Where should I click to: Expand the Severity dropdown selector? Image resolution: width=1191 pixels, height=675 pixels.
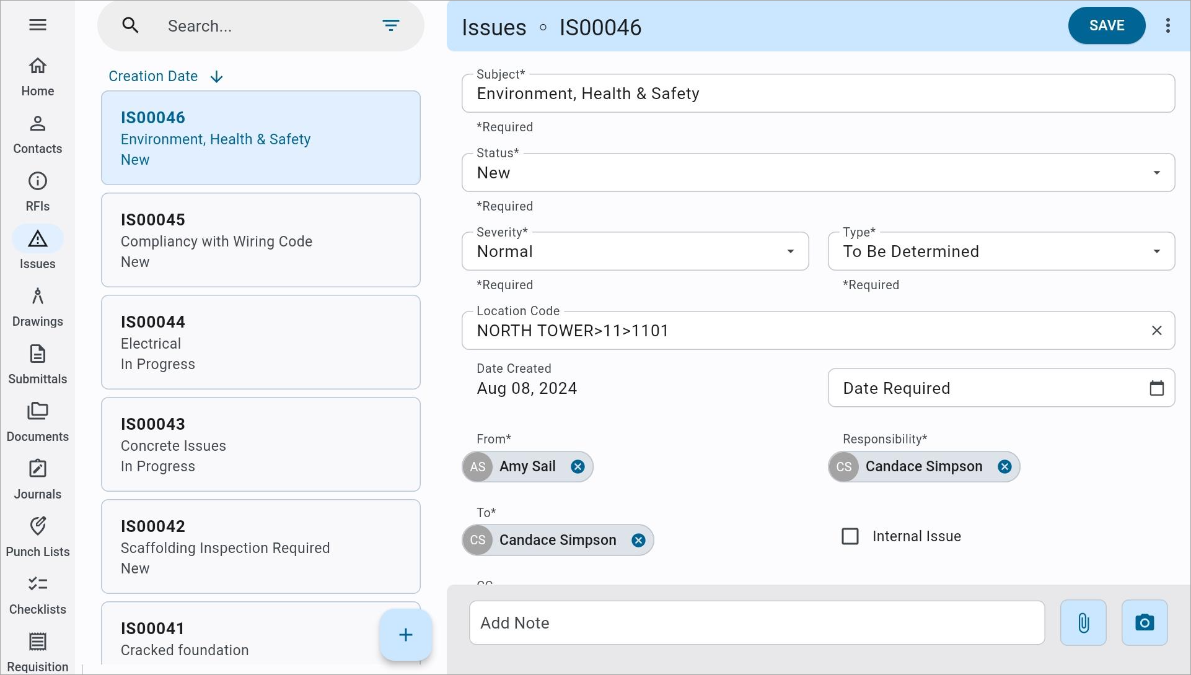789,251
